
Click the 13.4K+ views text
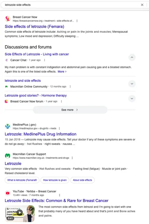tap(20, 195)
